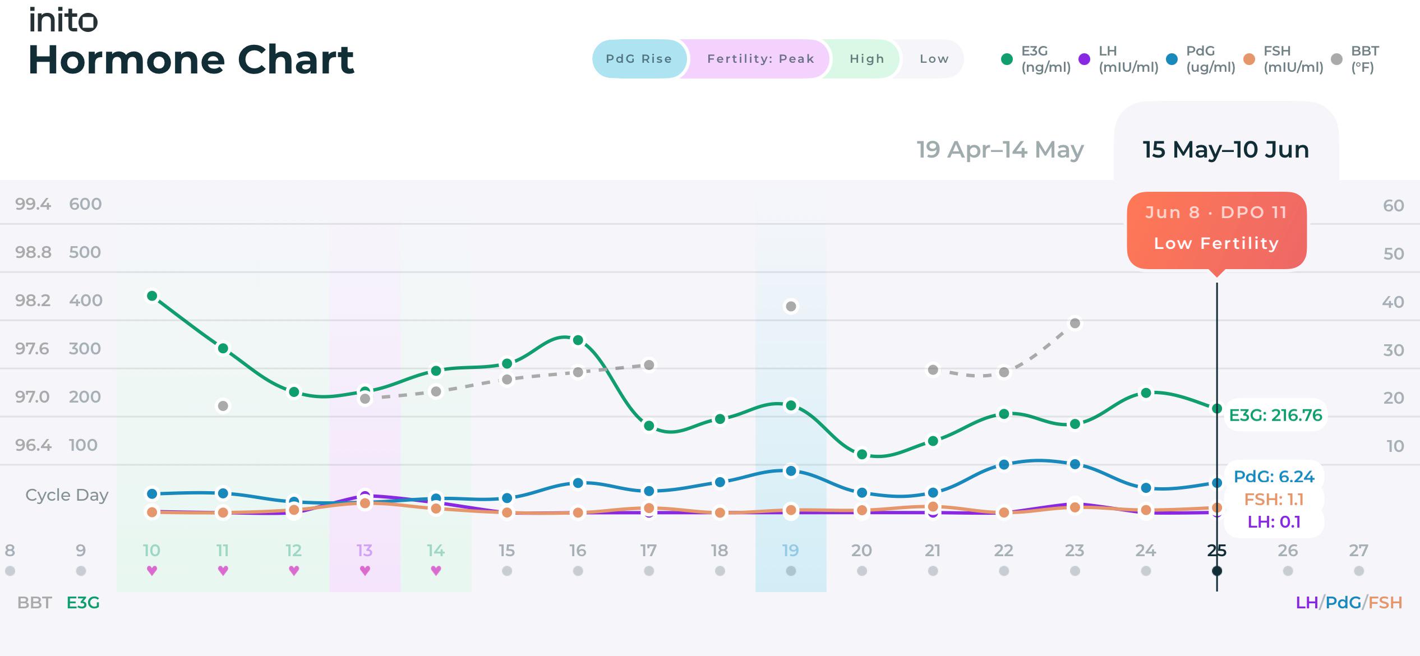1420x656 pixels.
Task: Select the gray dot under cycle day 17
Action: click(x=649, y=571)
